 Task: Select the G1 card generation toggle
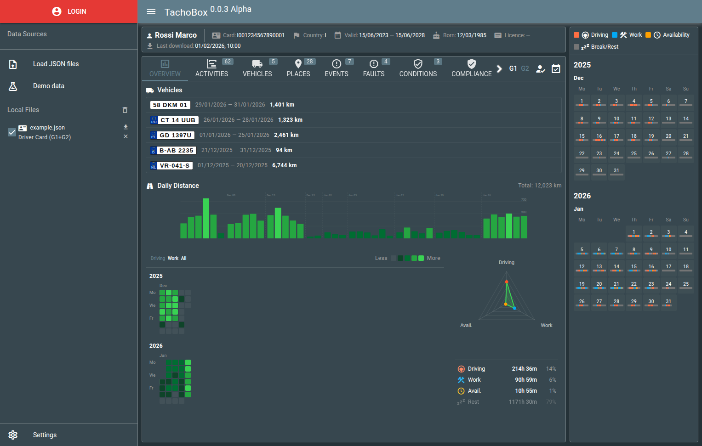coord(513,68)
